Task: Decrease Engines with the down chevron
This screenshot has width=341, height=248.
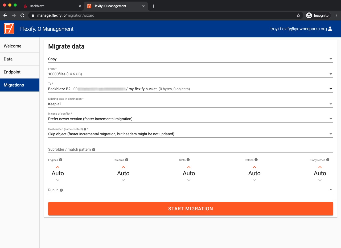Action: (x=58, y=180)
